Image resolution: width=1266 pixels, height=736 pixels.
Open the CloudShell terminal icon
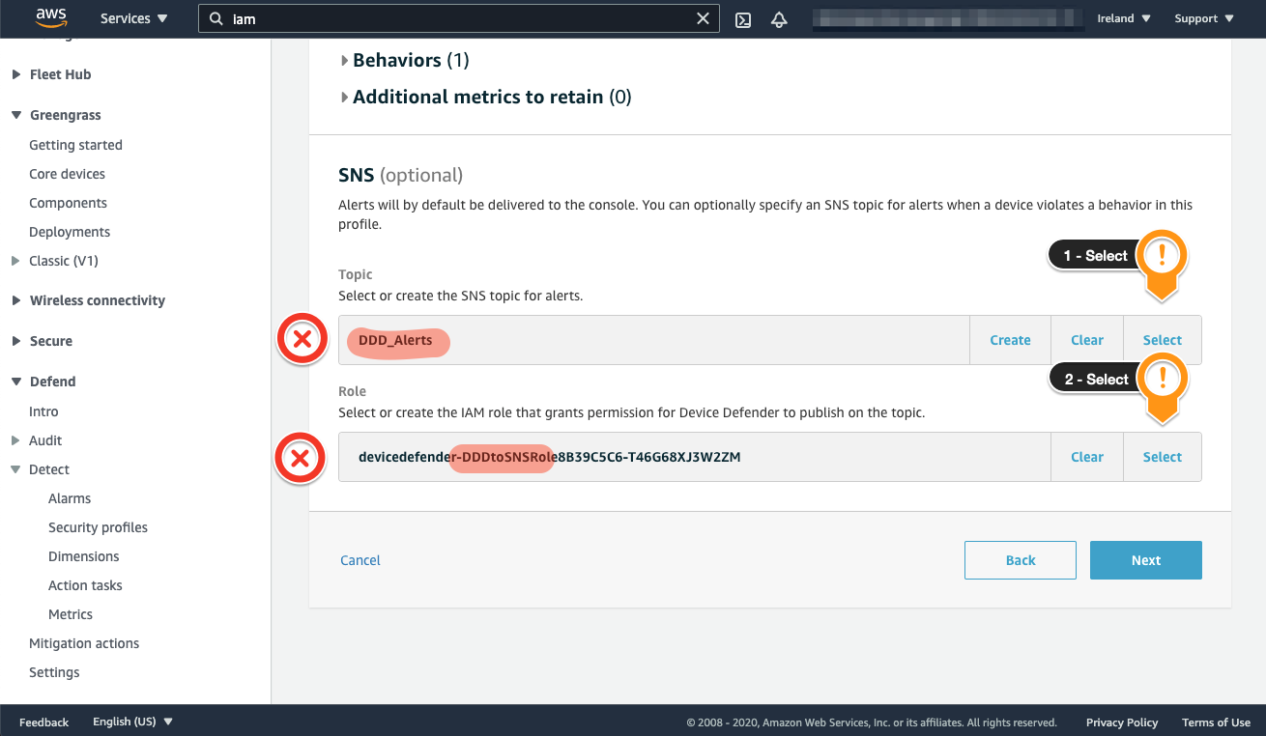pos(743,19)
